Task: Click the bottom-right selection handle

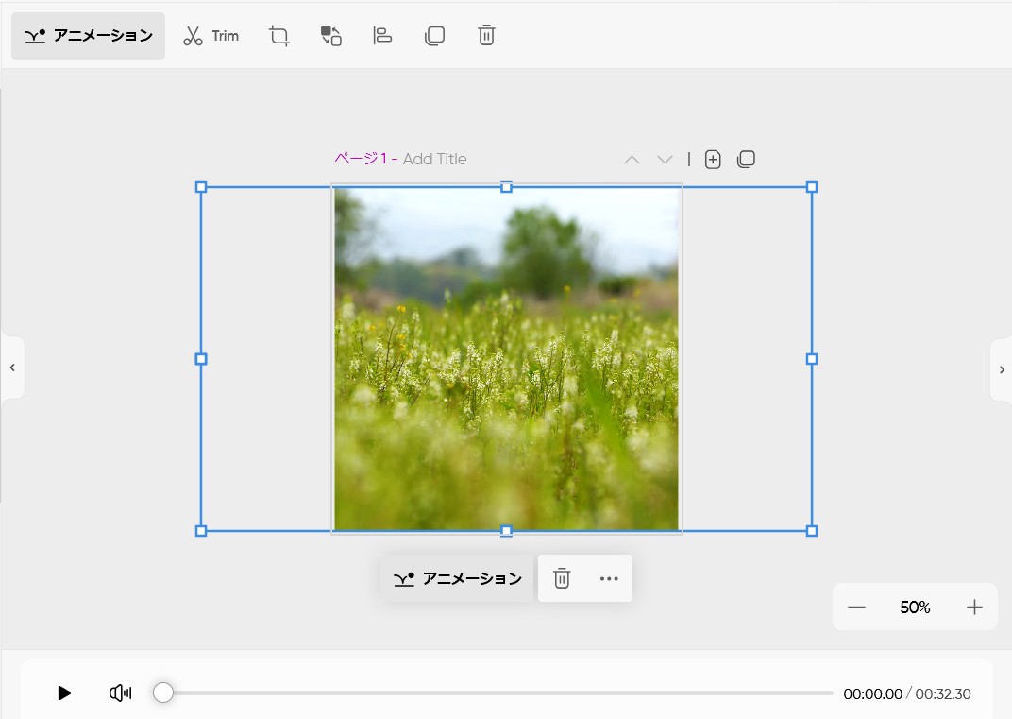Action: 812,531
